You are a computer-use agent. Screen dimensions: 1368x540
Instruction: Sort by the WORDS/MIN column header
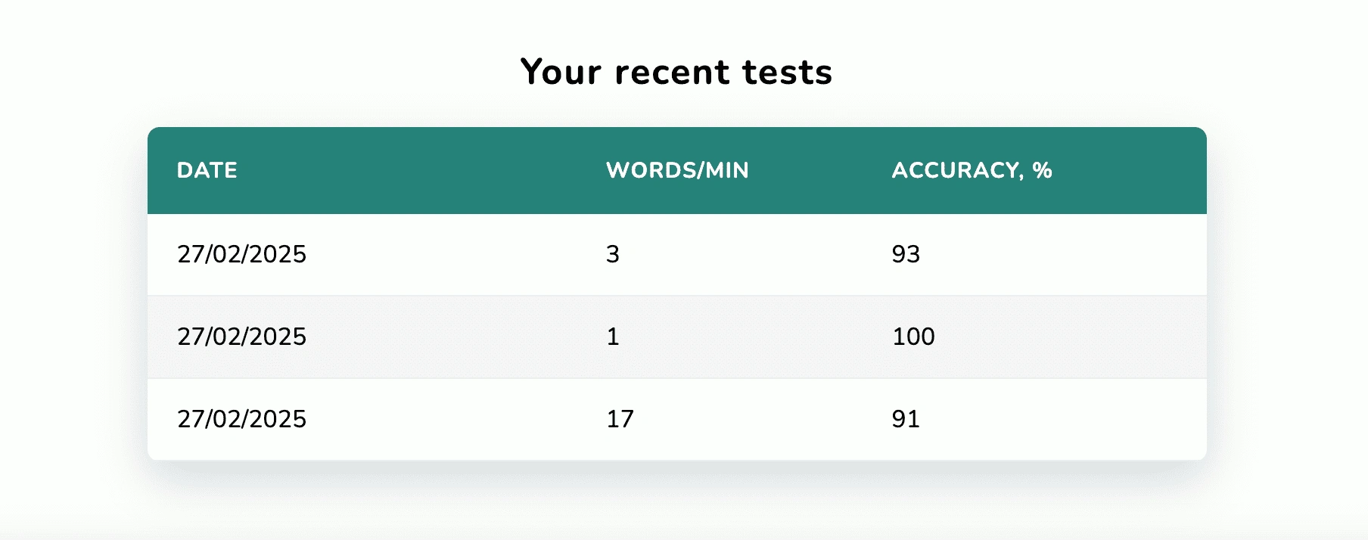coord(677,170)
